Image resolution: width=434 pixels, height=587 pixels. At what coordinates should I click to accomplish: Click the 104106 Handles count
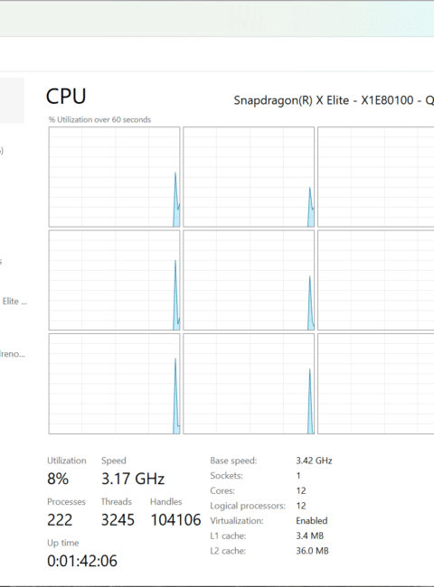click(x=175, y=520)
